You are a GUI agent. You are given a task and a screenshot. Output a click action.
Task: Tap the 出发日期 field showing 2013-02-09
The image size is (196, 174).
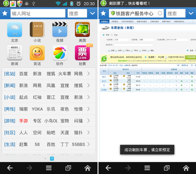click(x=177, y=40)
